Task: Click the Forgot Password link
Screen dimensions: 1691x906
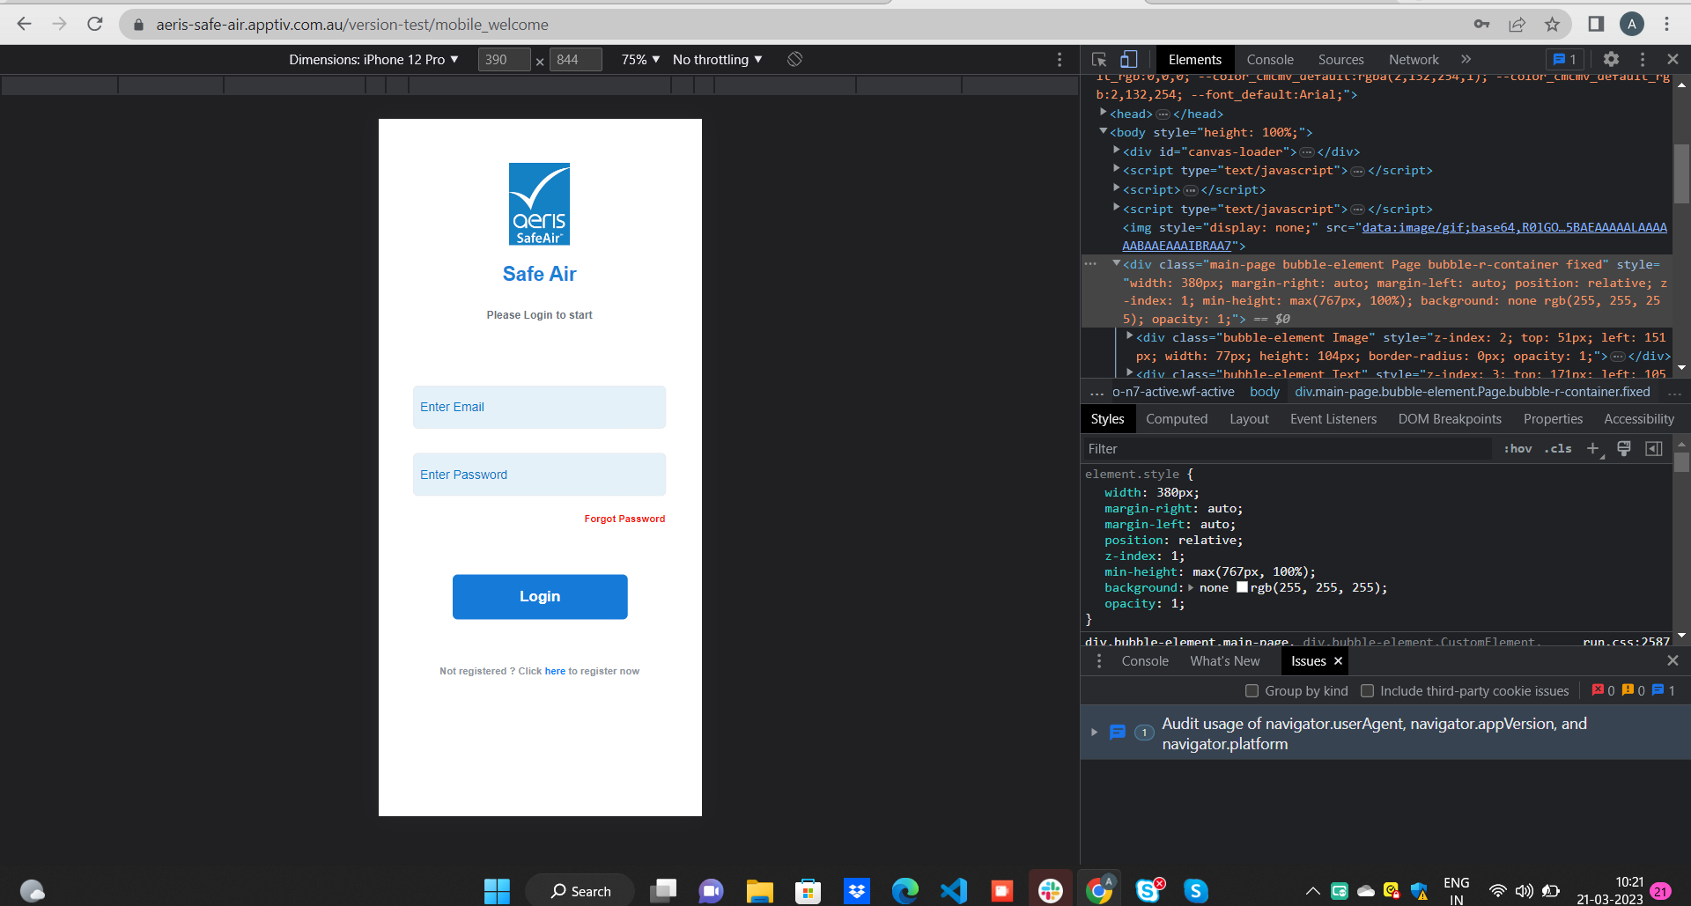Action: pos(624,519)
